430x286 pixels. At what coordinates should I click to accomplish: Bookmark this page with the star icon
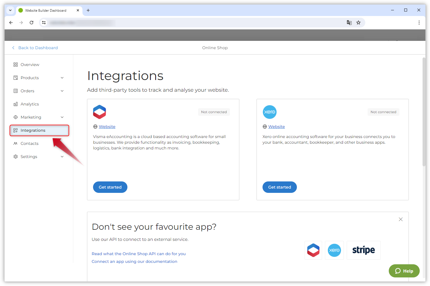[x=358, y=23]
